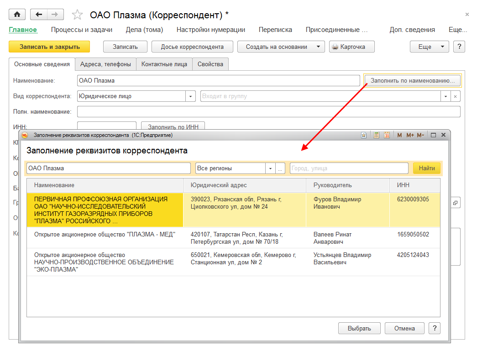Open the Еще toolbar dropdown
Screen dimensions: 477x346
click(x=429, y=47)
